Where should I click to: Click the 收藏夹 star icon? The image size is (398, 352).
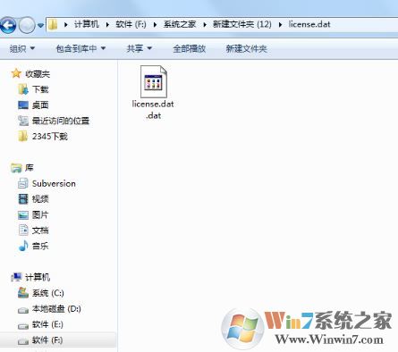coord(16,73)
